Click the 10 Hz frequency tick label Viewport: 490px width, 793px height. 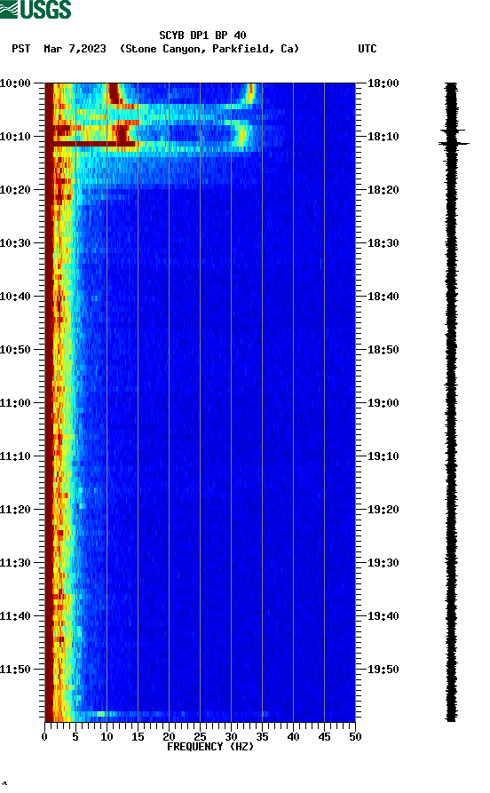[x=107, y=737]
